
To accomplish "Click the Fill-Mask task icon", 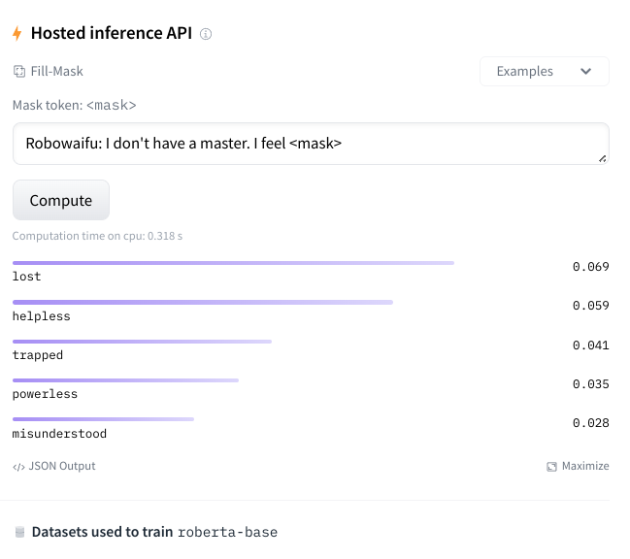I will pos(19,72).
